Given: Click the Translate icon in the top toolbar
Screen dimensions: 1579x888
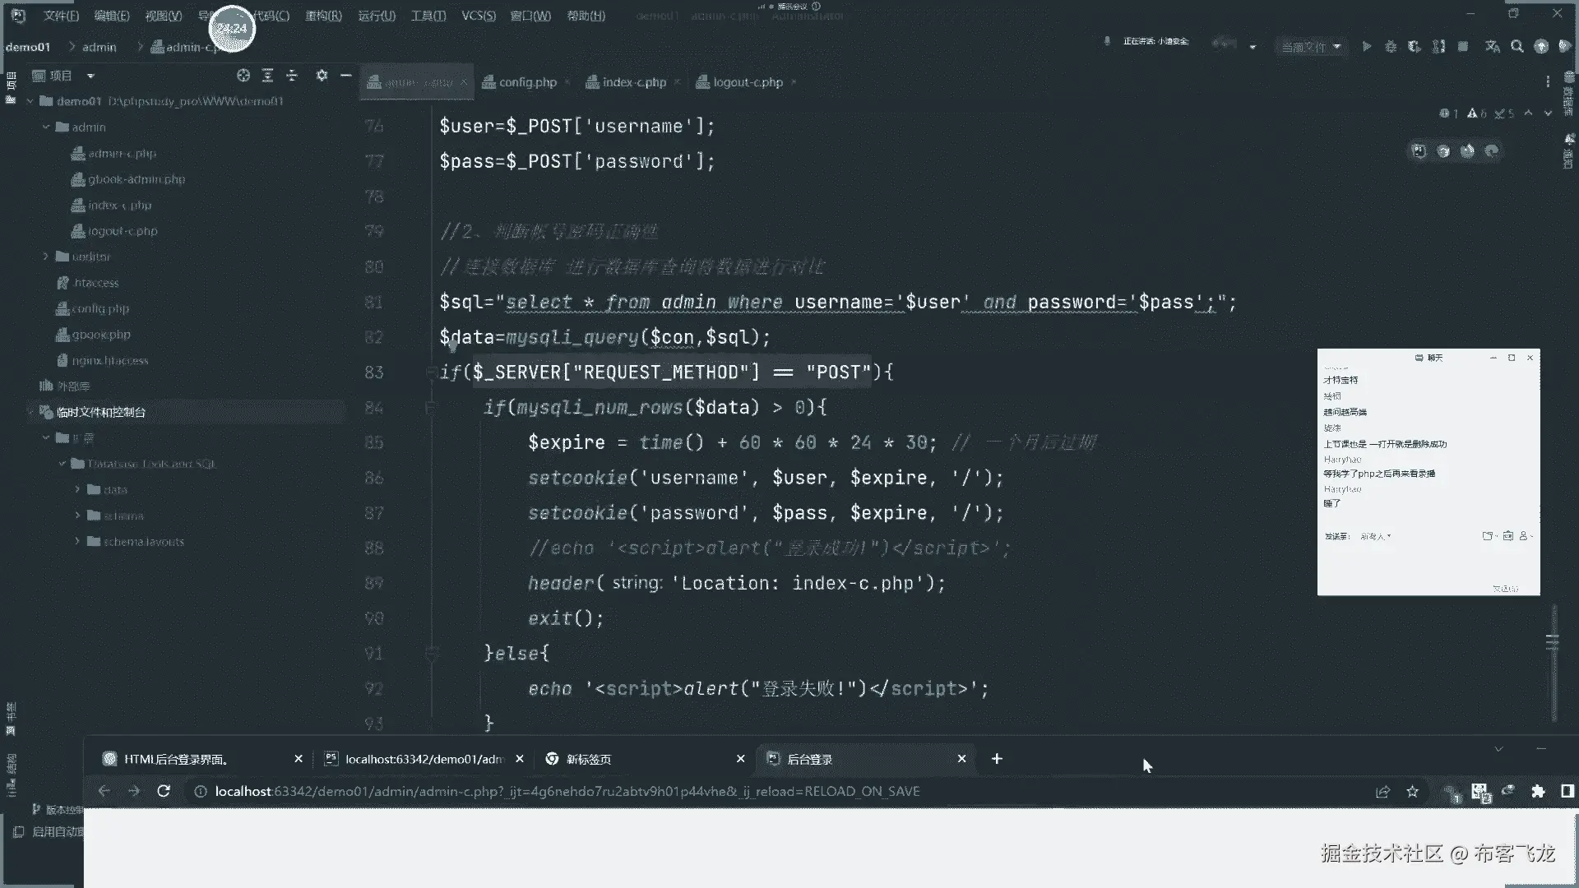Looking at the screenshot, I should (x=1492, y=47).
